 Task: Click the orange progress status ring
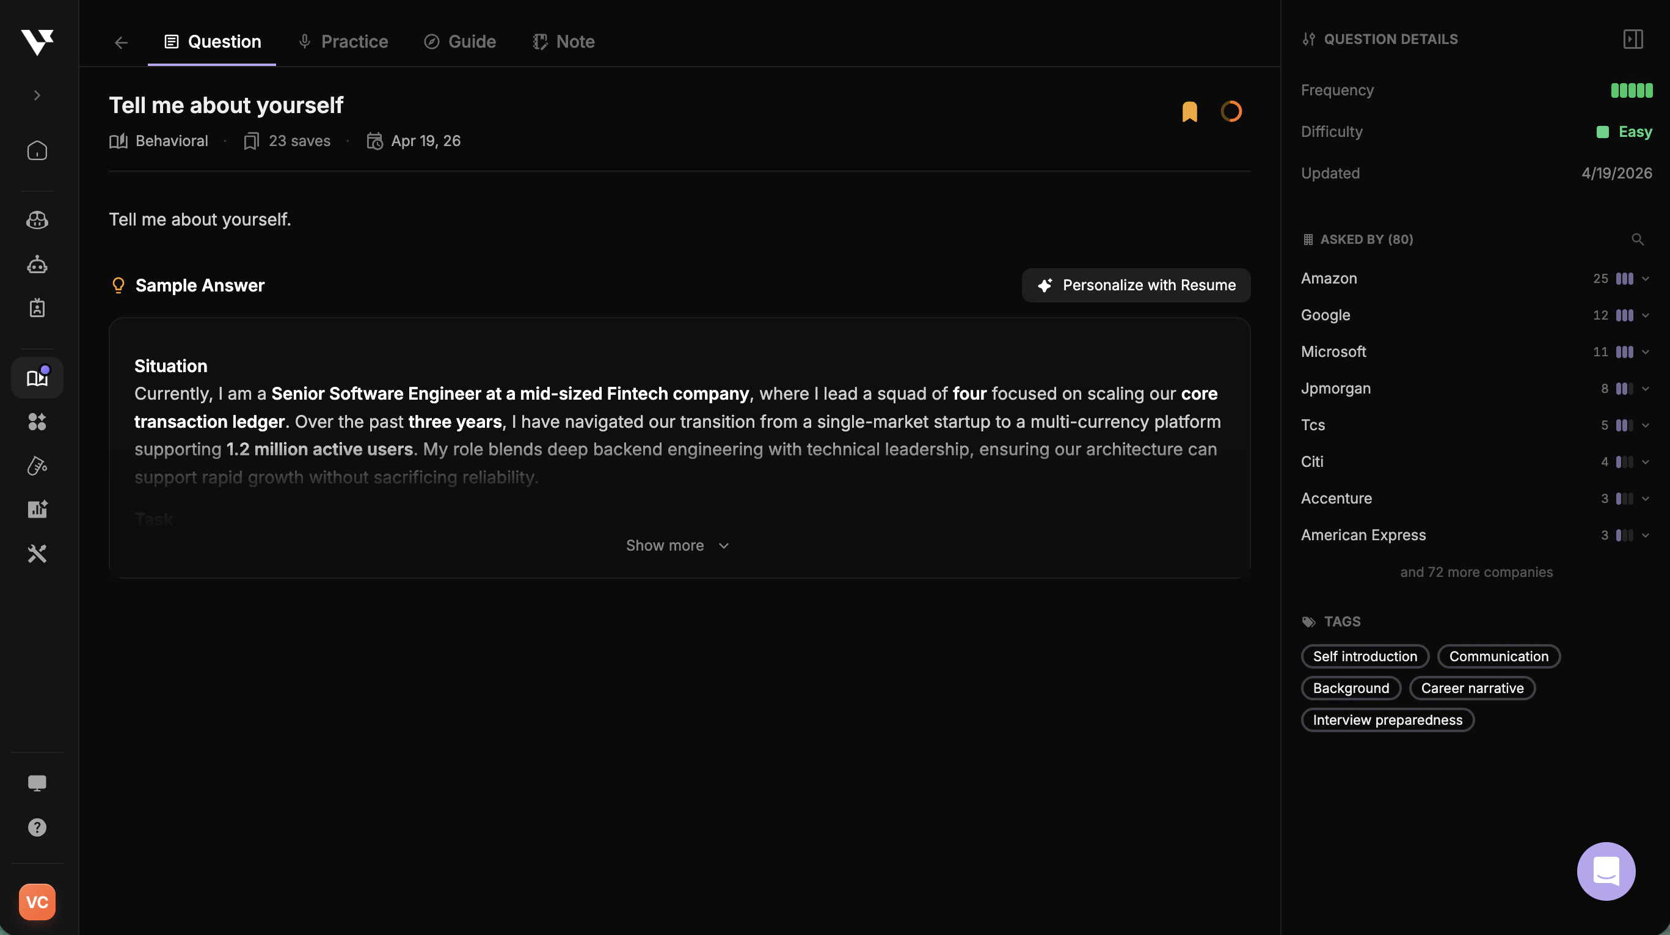coord(1231,111)
